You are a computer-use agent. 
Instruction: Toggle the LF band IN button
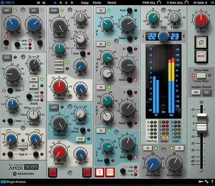click(101, 131)
